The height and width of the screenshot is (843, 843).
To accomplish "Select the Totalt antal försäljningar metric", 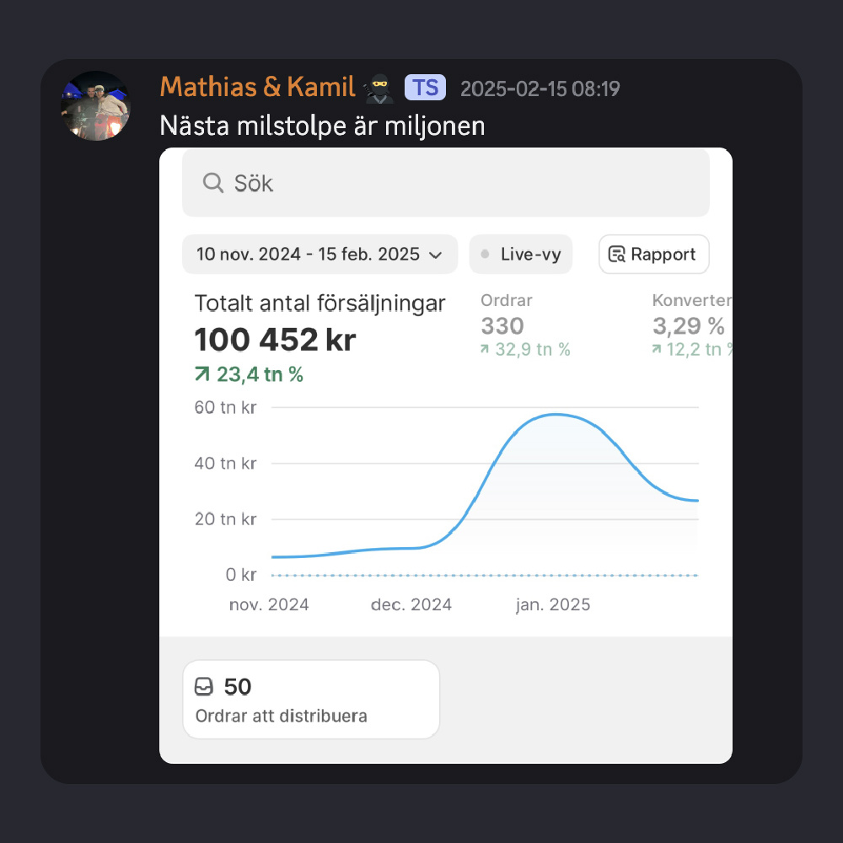I will click(x=319, y=303).
